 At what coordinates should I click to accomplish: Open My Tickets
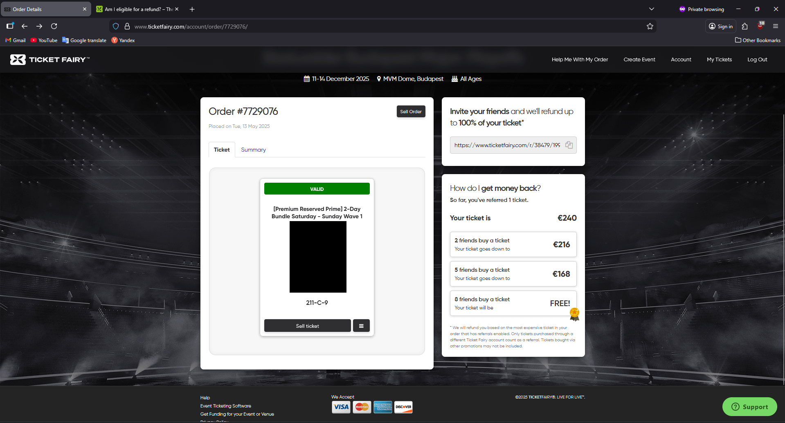[x=720, y=60]
